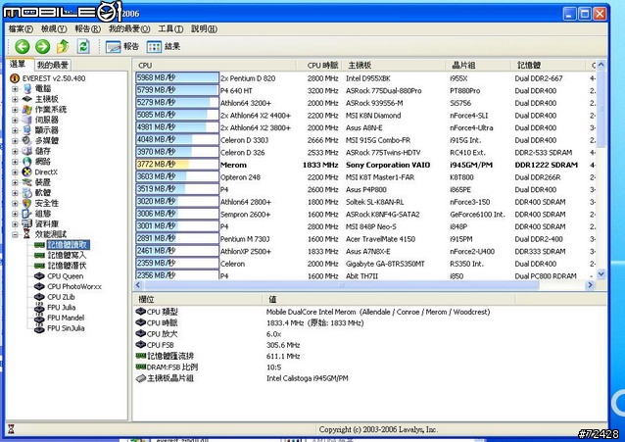Sort by the CPU column header

pyautogui.click(x=216, y=65)
